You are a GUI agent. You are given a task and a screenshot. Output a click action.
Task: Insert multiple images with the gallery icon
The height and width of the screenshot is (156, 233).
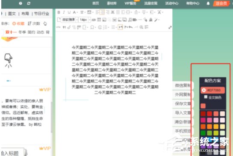(124, 20)
